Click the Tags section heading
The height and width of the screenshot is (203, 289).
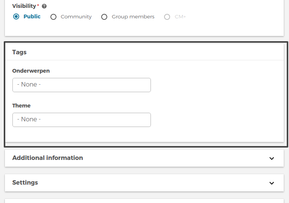pos(20,52)
